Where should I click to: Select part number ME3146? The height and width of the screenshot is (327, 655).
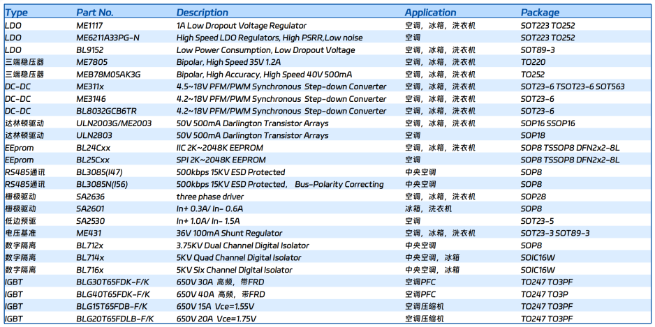coord(91,99)
